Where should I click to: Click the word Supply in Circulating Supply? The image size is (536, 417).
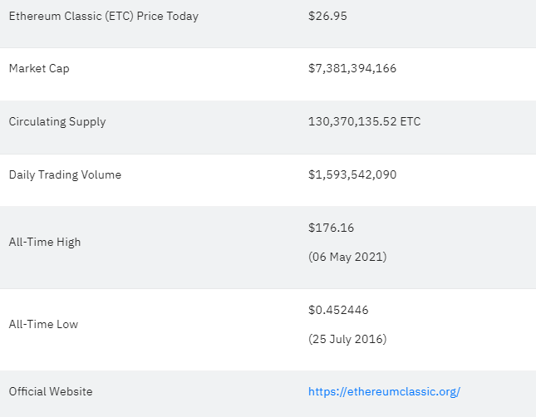(87, 122)
